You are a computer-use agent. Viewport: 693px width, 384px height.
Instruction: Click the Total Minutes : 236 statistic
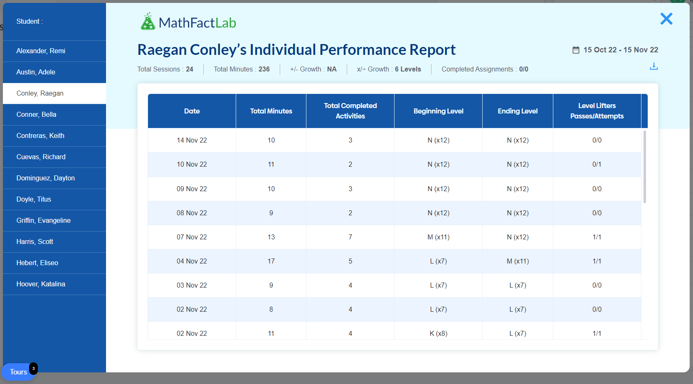coord(242,69)
